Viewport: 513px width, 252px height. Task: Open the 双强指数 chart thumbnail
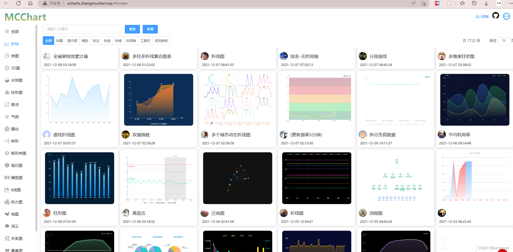[158, 100]
